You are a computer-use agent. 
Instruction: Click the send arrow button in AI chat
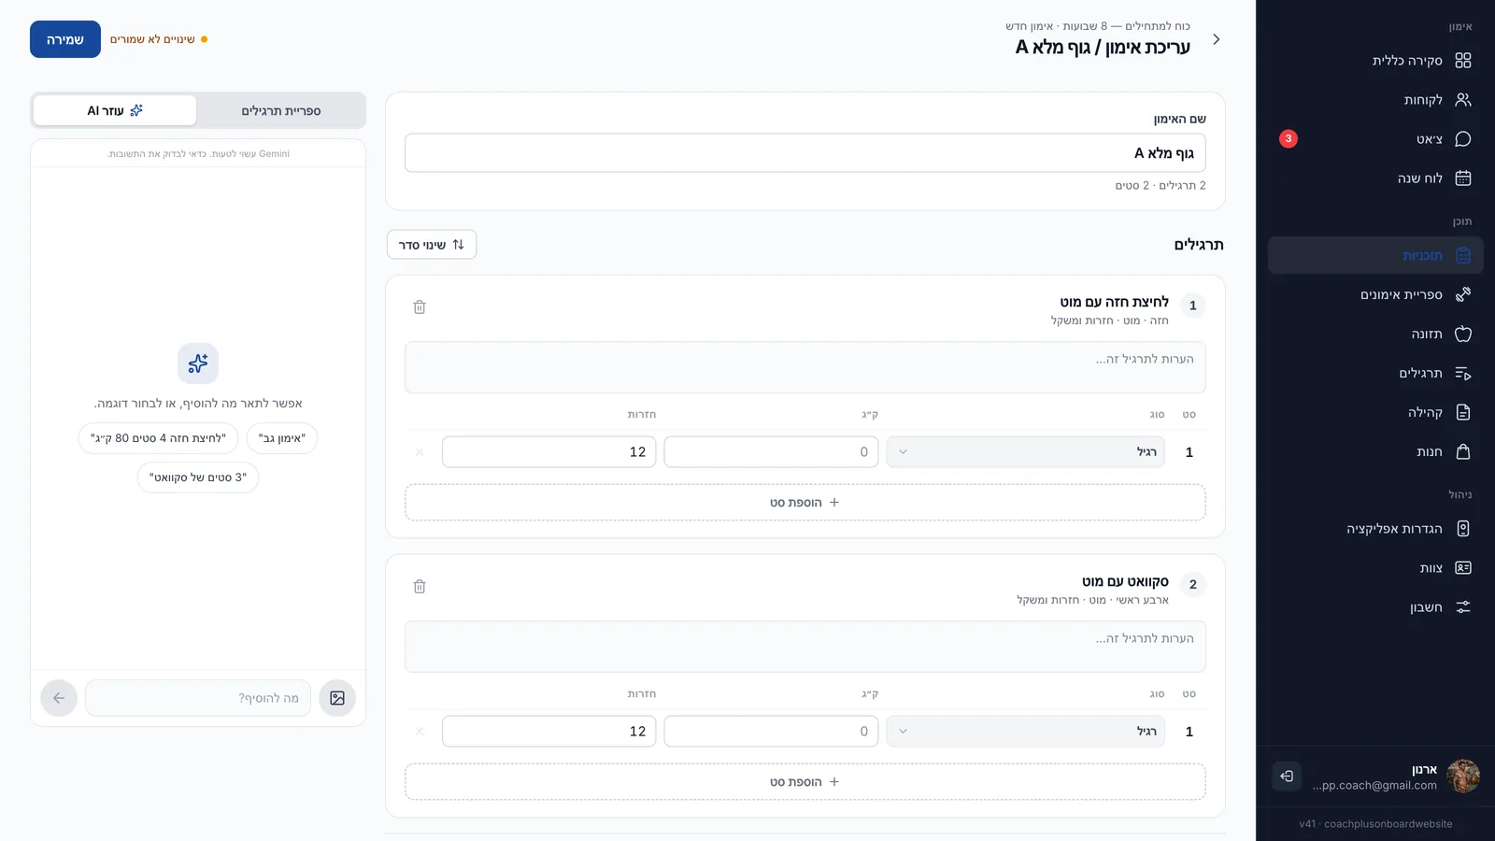click(x=59, y=698)
